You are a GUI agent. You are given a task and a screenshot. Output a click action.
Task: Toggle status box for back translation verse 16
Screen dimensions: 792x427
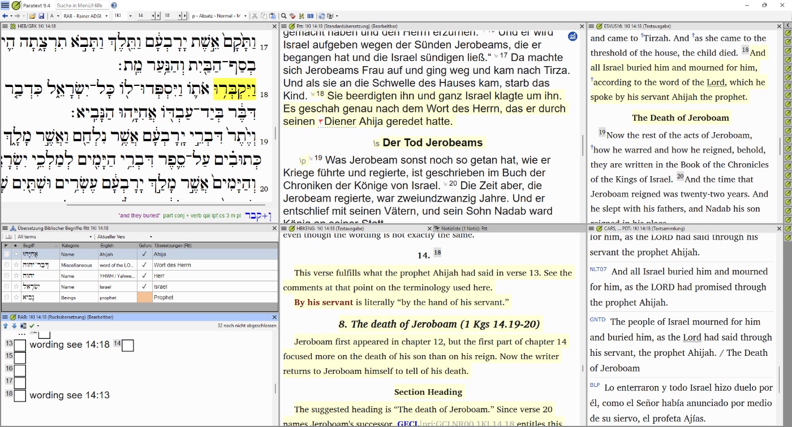(x=20, y=371)
